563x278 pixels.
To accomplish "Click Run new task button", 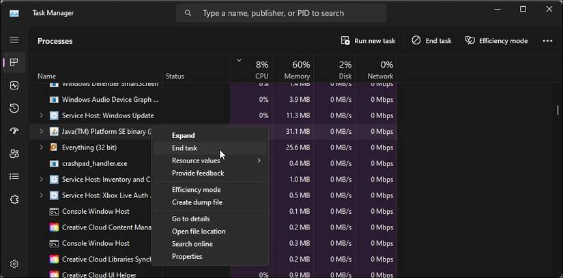I will click(368, 41).
